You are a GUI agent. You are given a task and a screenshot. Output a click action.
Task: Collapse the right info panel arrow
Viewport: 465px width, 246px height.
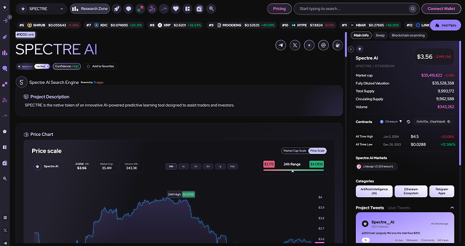pos(351,50)
